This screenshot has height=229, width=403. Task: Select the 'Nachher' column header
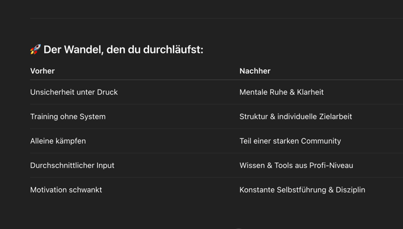click(x=255, y=71)
